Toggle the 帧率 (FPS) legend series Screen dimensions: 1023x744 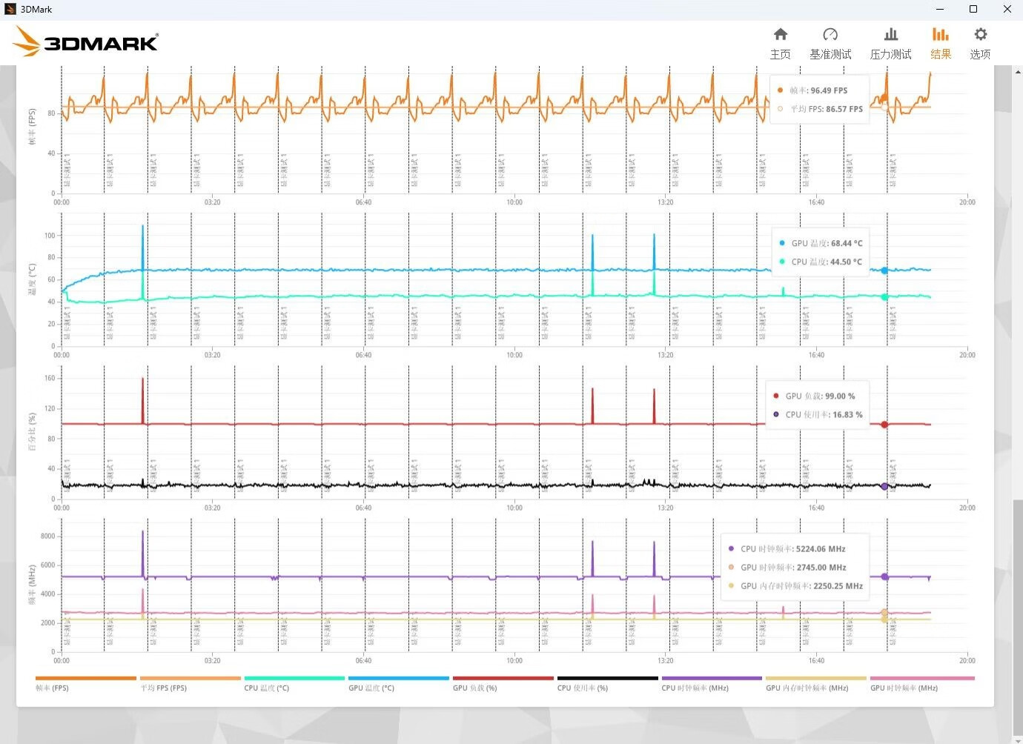tap(86, 682)
